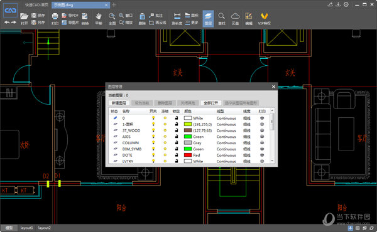377x232 pixels.
Task: Click the 设为当前 set current button
Action: [x=142, y=103]
